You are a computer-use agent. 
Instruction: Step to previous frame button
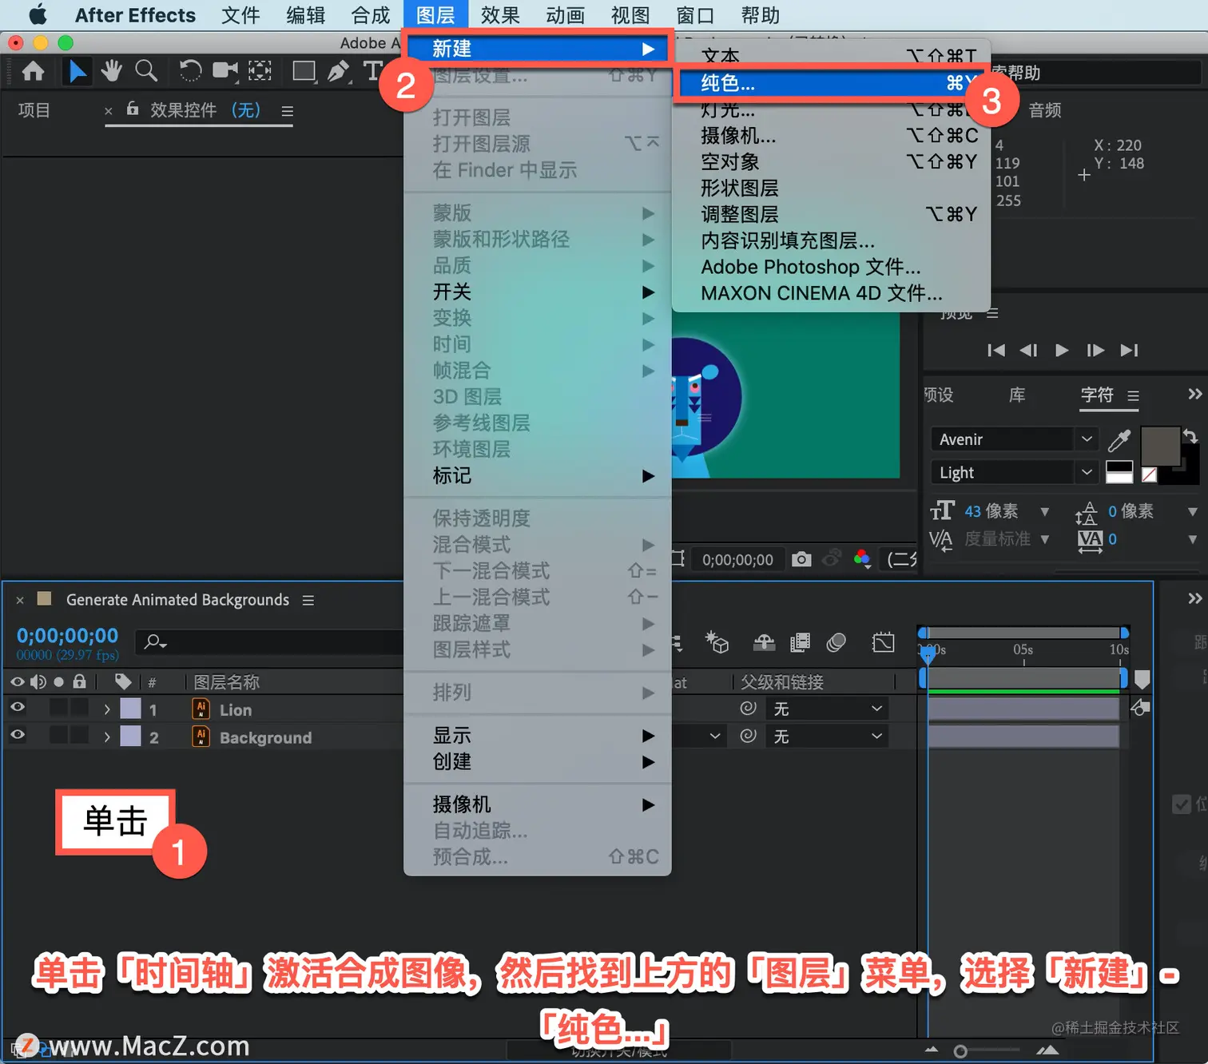pos(1028,350)
